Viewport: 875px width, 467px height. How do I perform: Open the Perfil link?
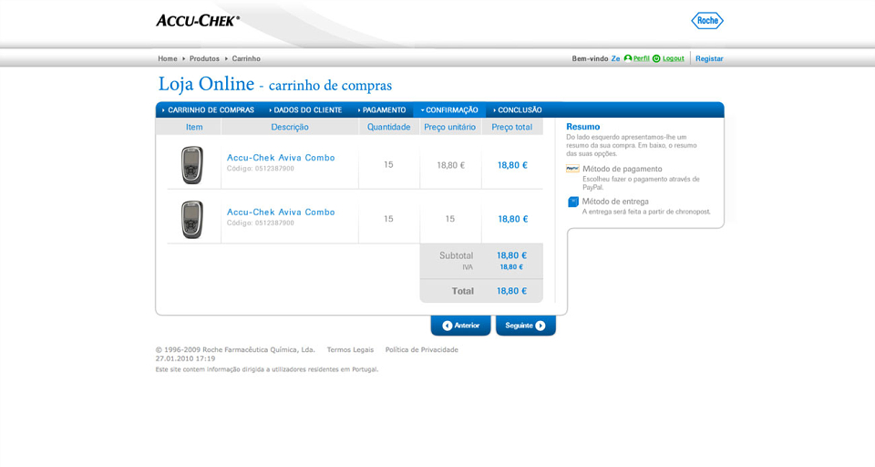coord(641,58)
